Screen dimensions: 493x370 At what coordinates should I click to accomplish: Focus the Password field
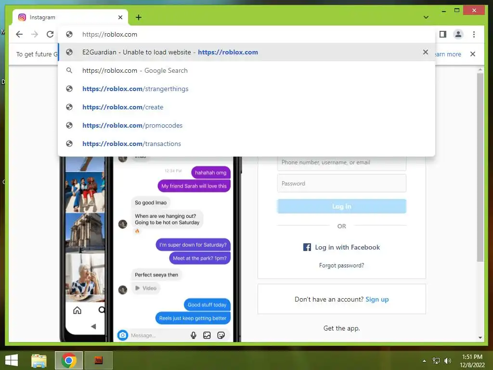pos(341,183)
